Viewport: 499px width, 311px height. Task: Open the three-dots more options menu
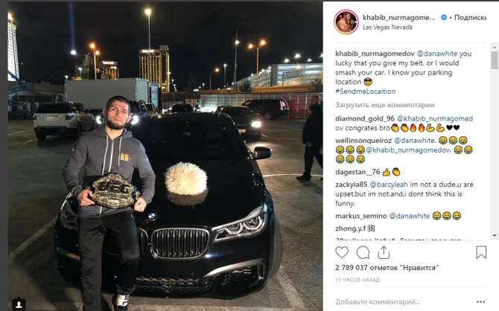click(480, 302)
